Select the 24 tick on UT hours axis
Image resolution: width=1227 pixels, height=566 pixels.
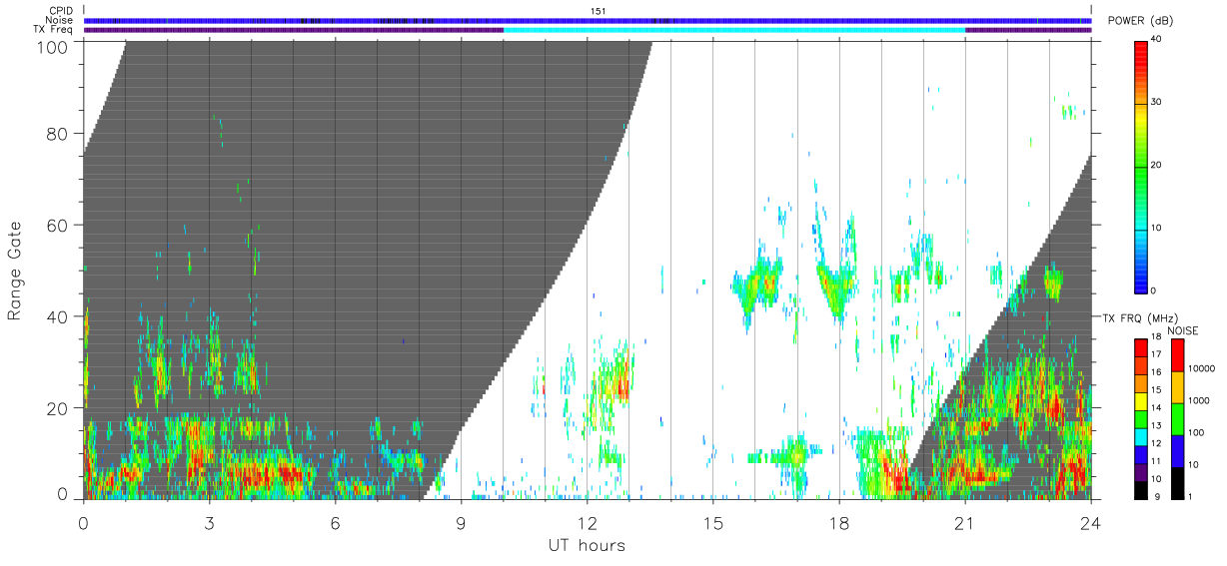[1090, 522]
